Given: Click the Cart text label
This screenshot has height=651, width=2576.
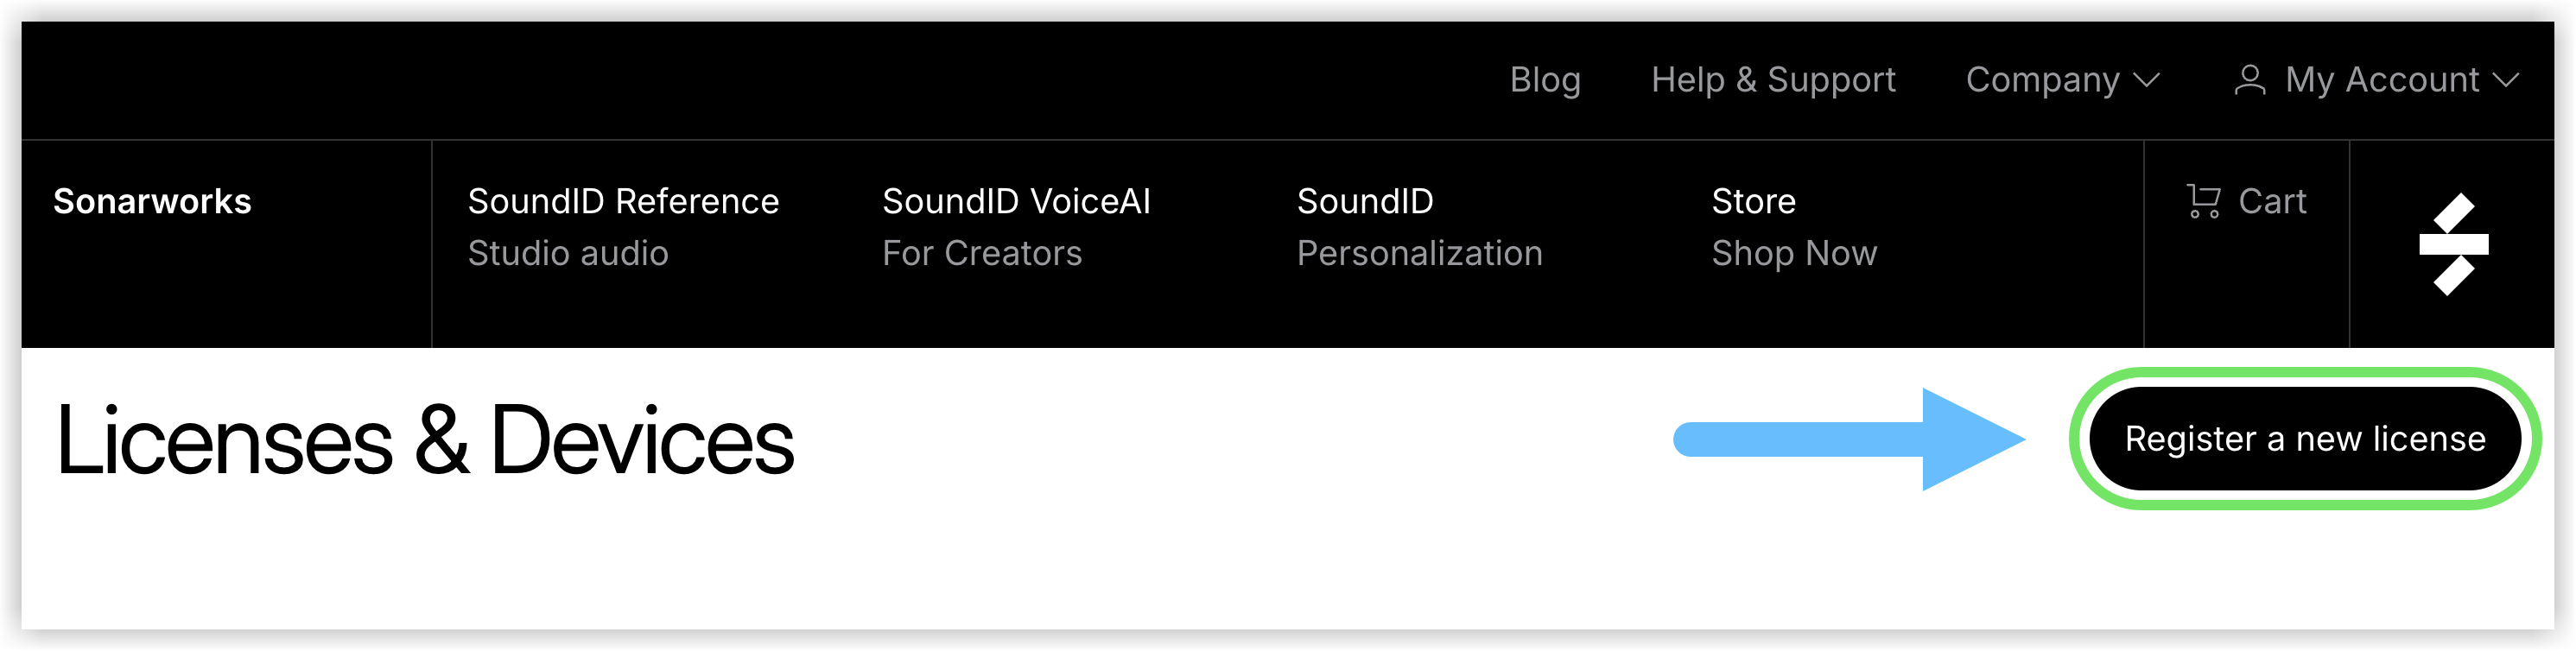Looking at the screenshot, I should coord(2272,201).
